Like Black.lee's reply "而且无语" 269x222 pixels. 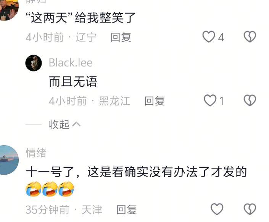210,100
